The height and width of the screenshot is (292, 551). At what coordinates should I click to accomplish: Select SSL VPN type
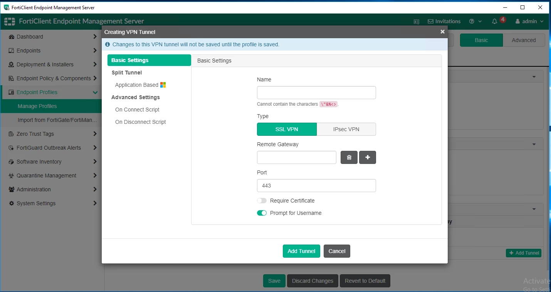[287, 129]
